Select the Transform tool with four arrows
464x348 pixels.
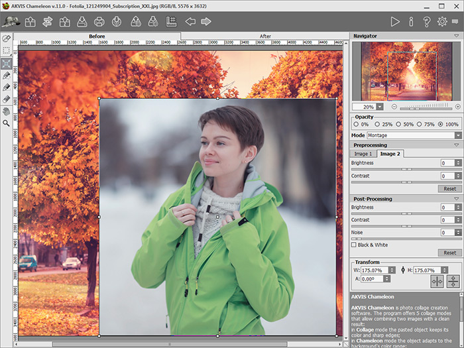click(x=6, y=64)
